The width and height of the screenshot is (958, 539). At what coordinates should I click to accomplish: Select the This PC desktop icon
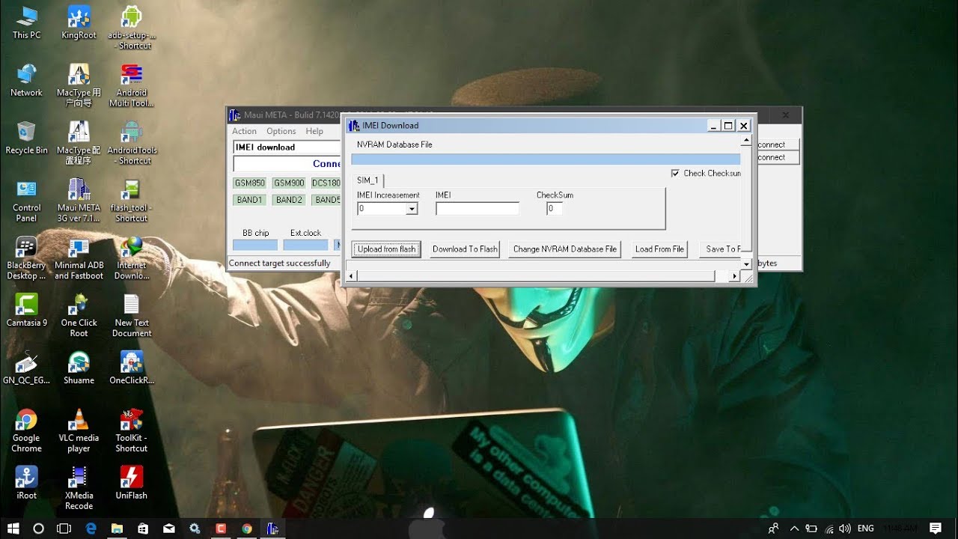(26, 22)
